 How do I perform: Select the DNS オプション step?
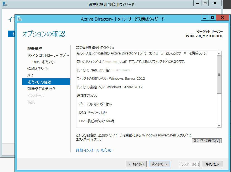click(x=44, y=62)
